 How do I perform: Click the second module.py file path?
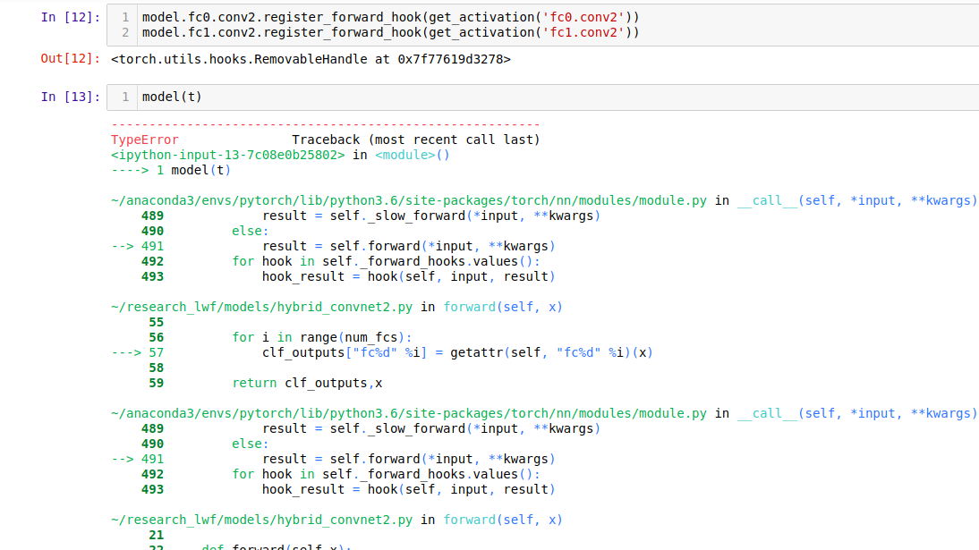coord(408,413)
